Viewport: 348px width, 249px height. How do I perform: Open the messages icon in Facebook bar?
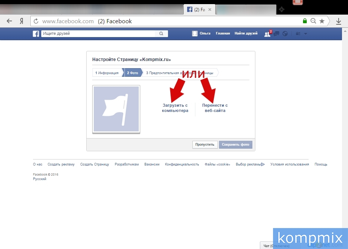click(276, 34)
